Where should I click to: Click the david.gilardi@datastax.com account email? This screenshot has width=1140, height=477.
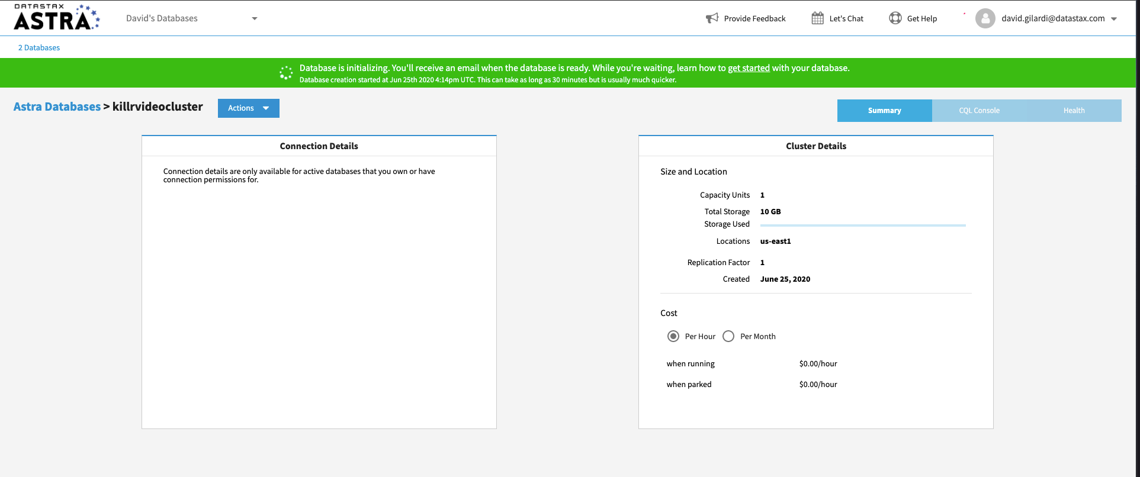(1053, 18)
